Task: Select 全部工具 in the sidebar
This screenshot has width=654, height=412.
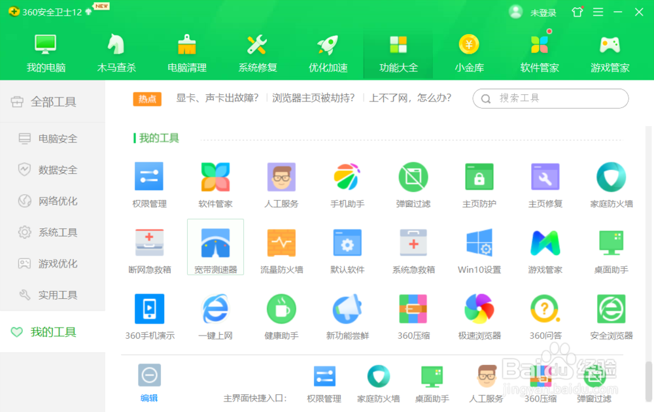Action: 52,102
